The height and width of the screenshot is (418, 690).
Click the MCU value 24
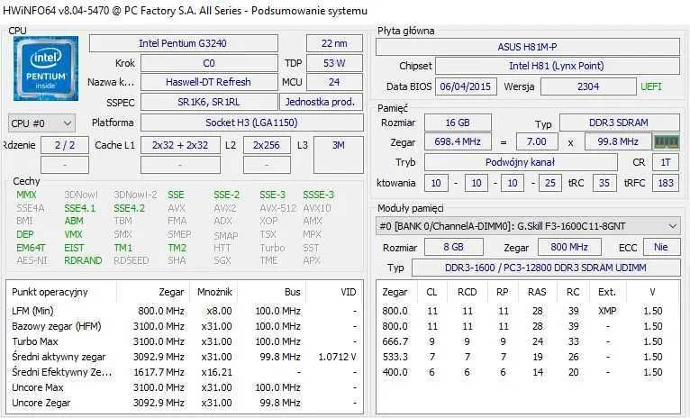[x=334, y=82]
